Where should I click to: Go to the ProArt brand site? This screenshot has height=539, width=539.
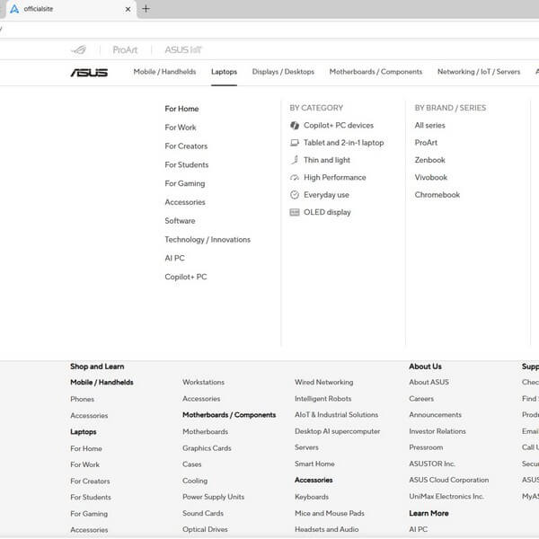tap(125, 49)
